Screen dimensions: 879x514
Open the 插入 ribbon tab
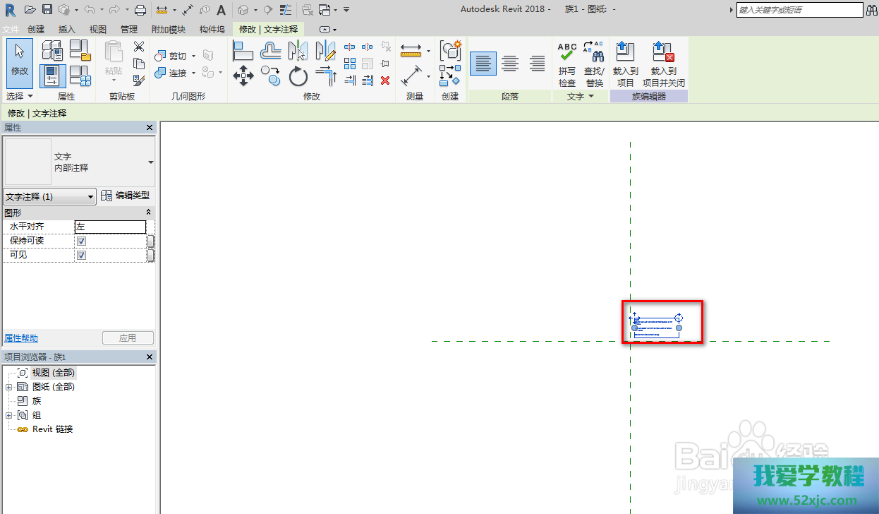tap(66, 30)
